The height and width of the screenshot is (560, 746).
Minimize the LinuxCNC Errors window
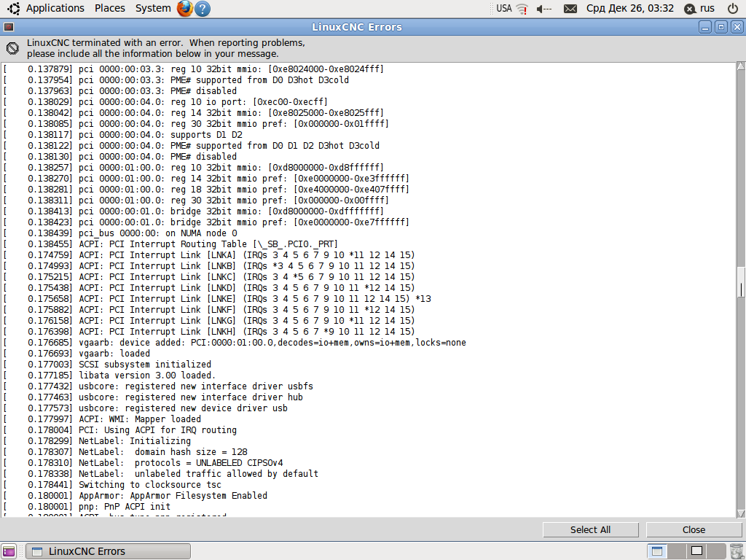coord(705,27)
